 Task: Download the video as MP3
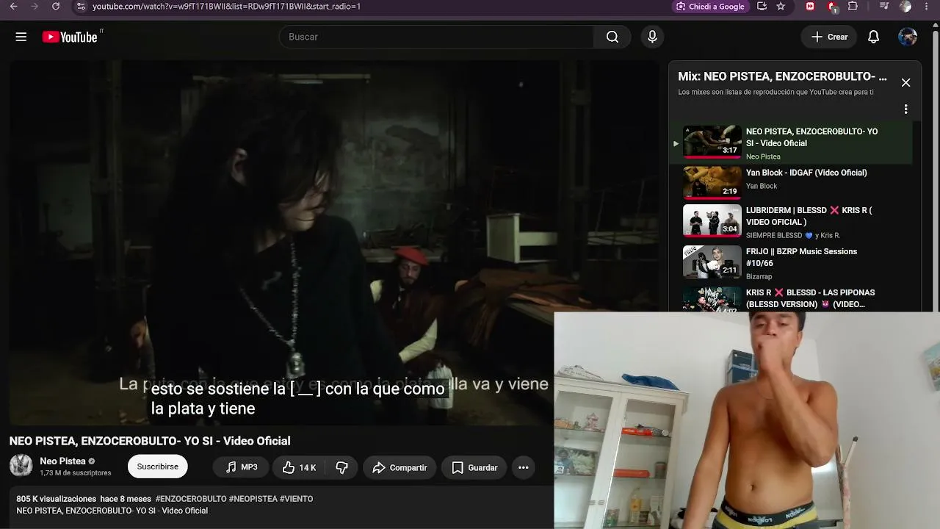[241, 467]
